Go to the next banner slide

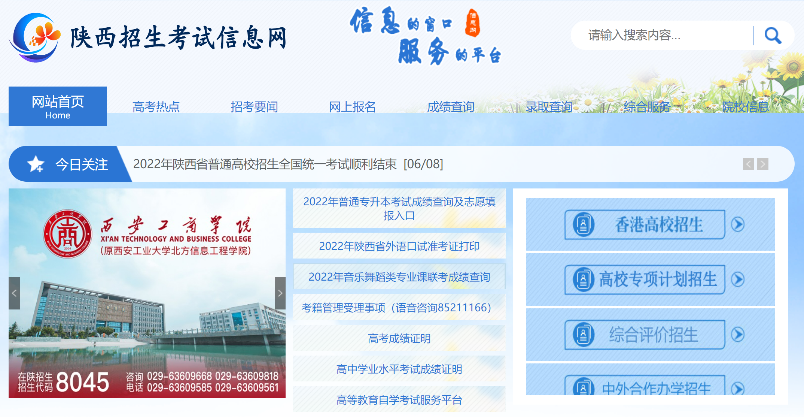[x=280, y=293]
